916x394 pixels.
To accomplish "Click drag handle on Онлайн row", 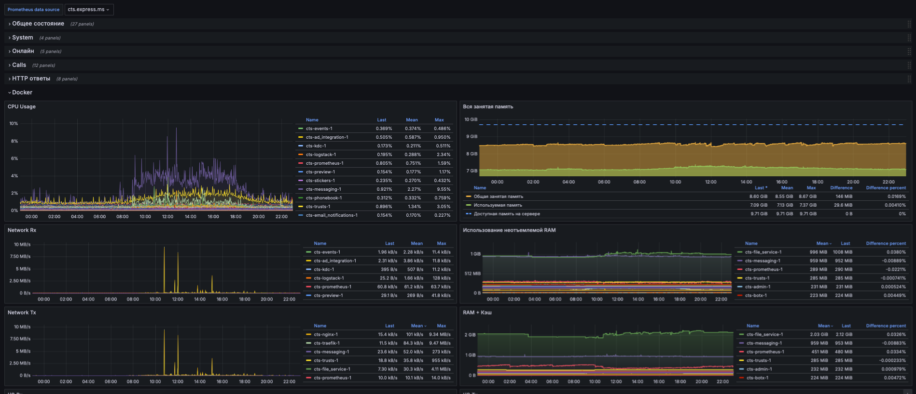I will pos(909,51).
